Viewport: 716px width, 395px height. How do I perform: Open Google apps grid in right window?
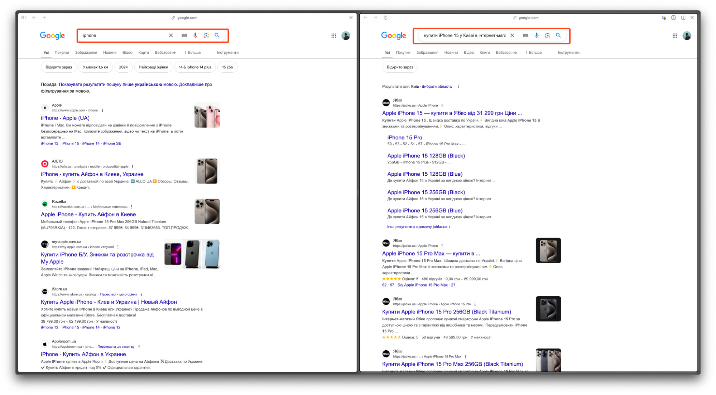675,35
